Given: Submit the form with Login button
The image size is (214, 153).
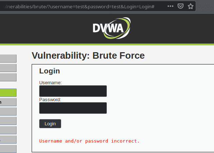Looking at the screenshot, I should pyautogui.click(x=50, y=123).
